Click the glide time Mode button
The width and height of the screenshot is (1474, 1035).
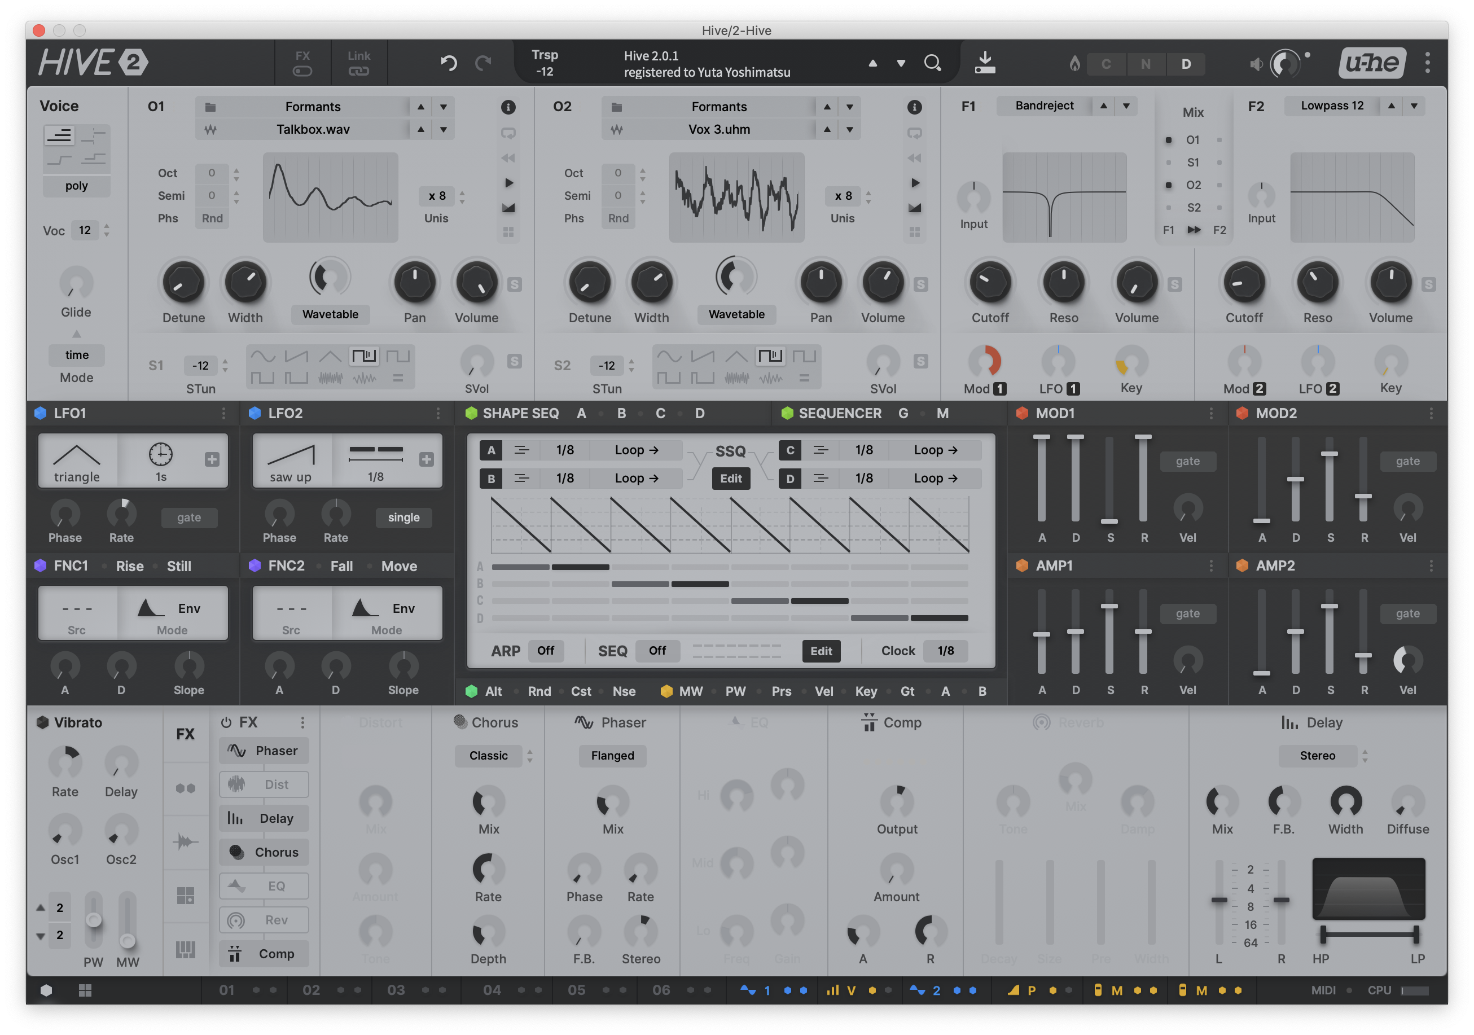(x=76, y=355)
